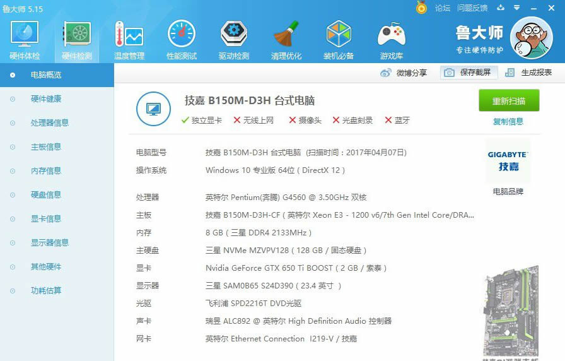This screenshot has height=361, width=565.
Task: Click 飞利浦 SPD2216T DVD光驱 value
Action: click(x=253, y=304)
